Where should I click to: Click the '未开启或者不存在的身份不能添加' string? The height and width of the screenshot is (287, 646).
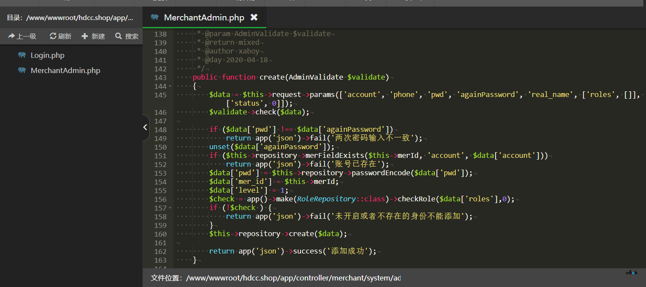398,217
